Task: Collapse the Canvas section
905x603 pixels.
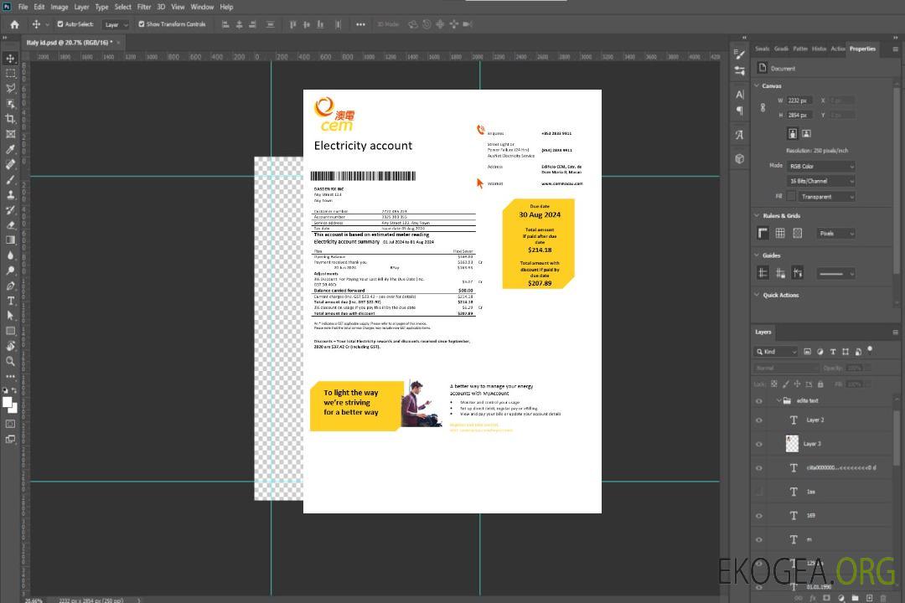Action: pos(757,85)
